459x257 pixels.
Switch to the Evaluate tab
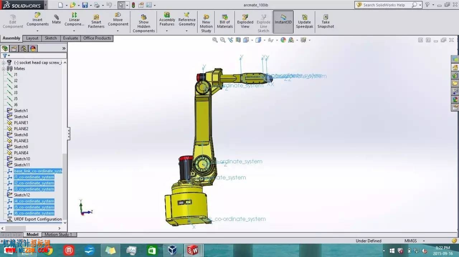70,38
